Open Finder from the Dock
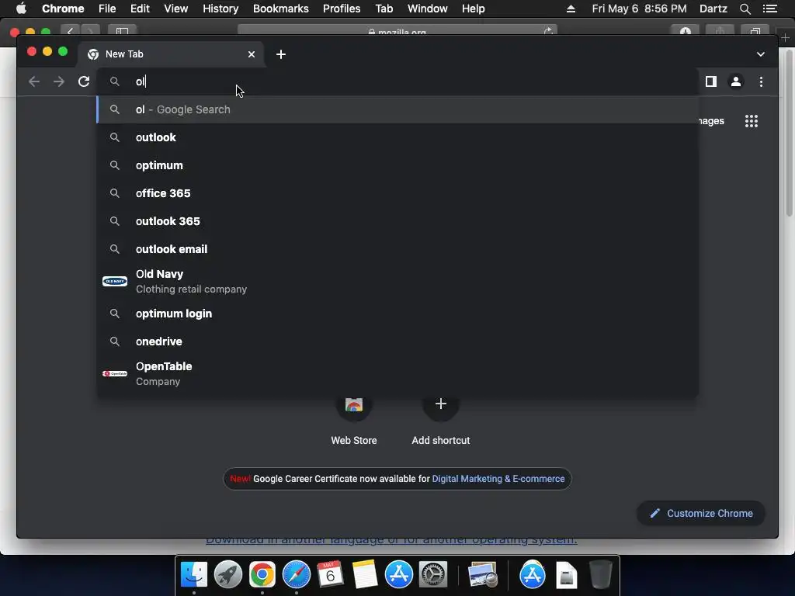 [x=194, y=574]
